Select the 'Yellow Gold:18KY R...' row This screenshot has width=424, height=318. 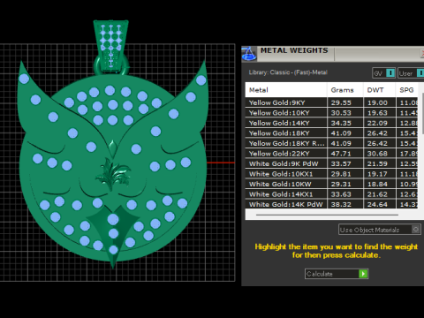[x=331, y=143]
